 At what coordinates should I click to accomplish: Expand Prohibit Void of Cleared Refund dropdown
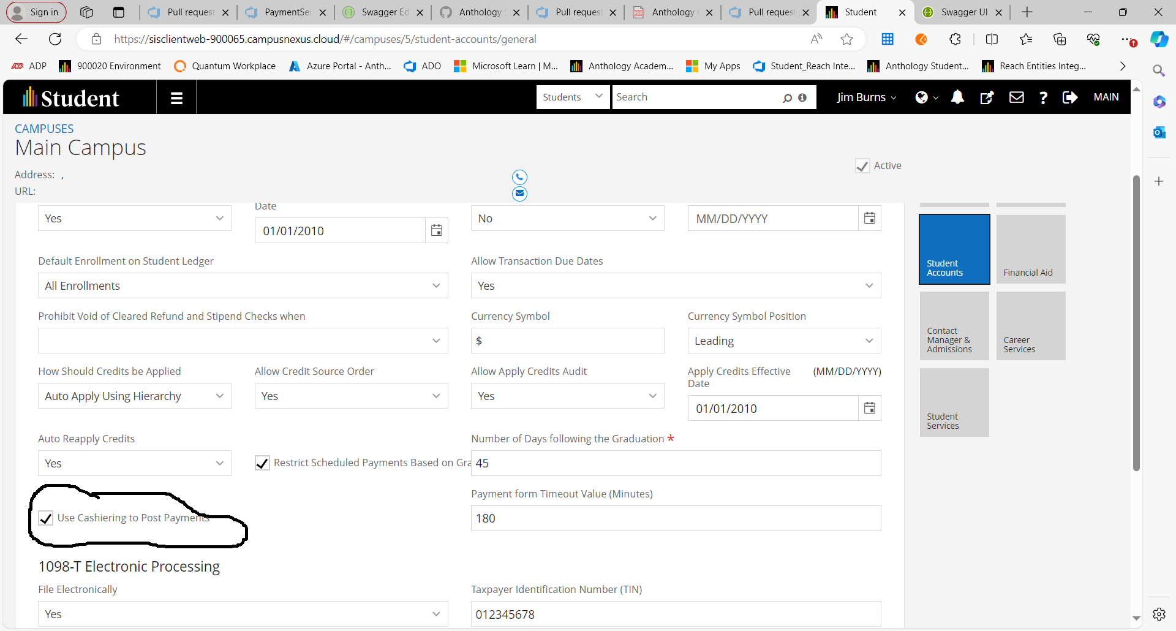point(243,341)
